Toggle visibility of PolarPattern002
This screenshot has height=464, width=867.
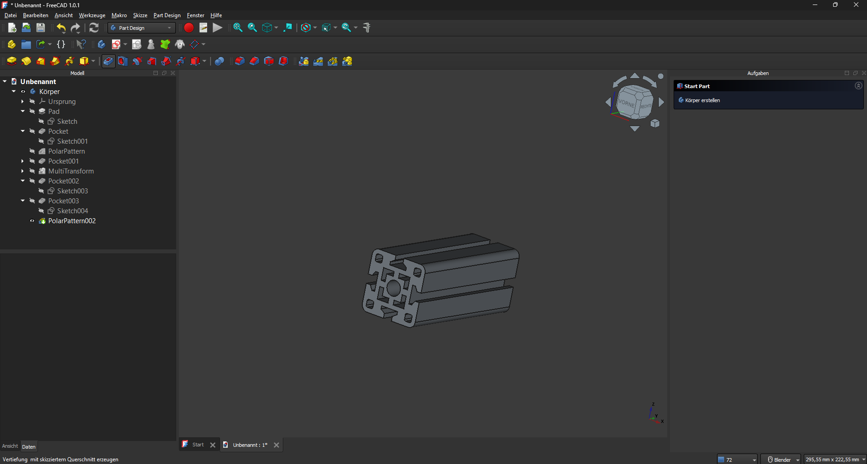(x=32, y=221)
